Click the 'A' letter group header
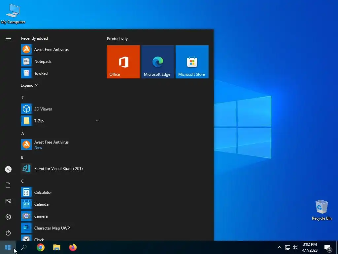The width and height of the screenshot is (338, 254). click(x=23, y=134)
